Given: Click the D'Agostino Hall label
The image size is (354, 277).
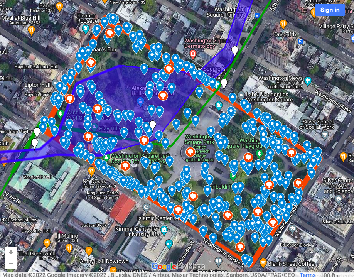Looking at the screenshot, I should [36, 231].
